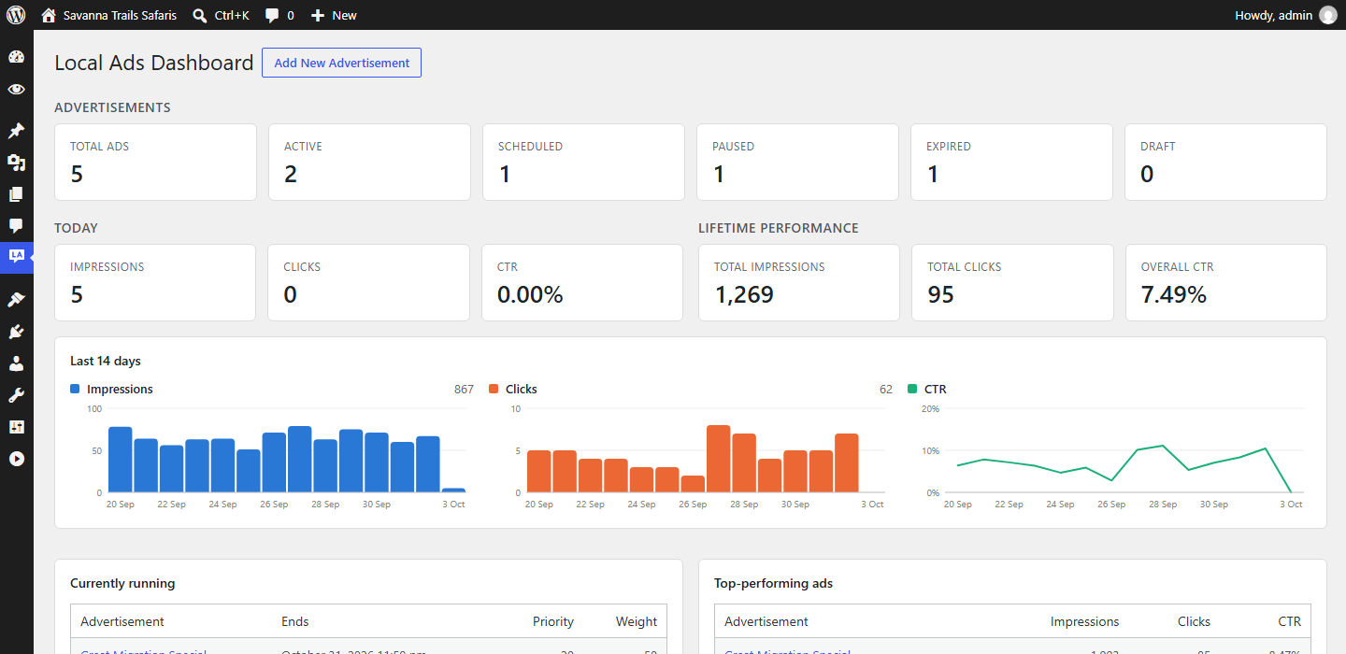Open Tools via the wrench sidebar icon

click(16, 395)
